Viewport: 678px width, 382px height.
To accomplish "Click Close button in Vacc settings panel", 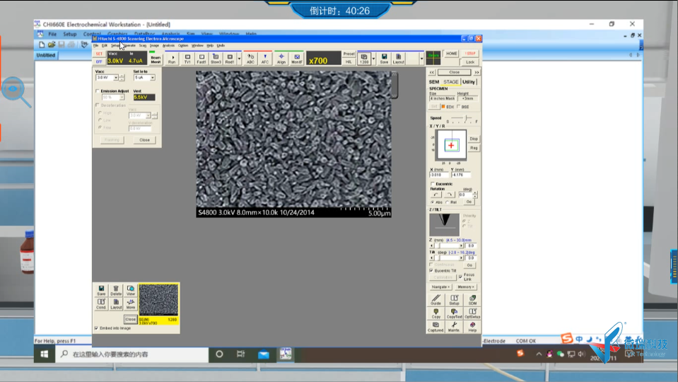I will click(144, 140).
